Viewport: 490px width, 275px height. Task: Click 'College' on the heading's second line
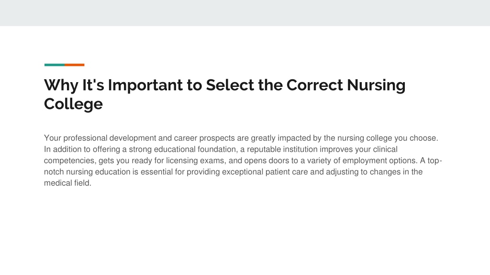click(73, 104)
